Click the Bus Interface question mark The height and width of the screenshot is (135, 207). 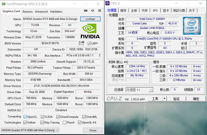tap(100, 55)
